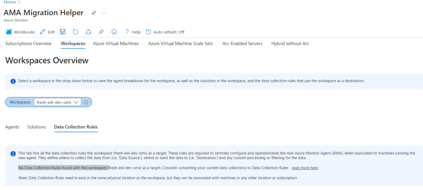Image resolution: width=423 pixels, height=190 pixels.
Task: Pin the AMA Migration Helper title
Action: (94, 13)
